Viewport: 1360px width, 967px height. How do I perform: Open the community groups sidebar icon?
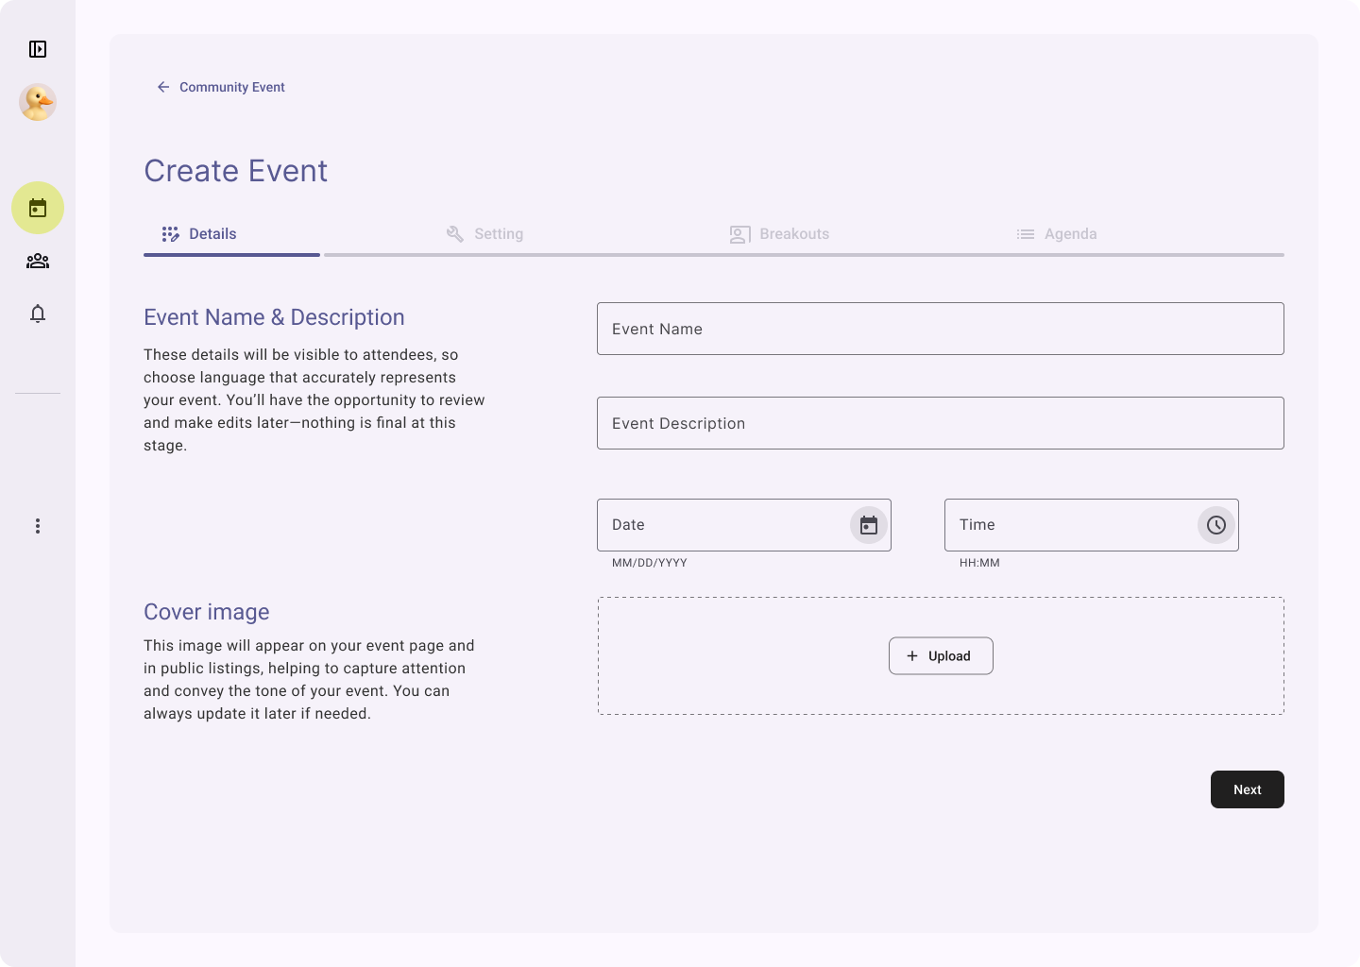38,261
